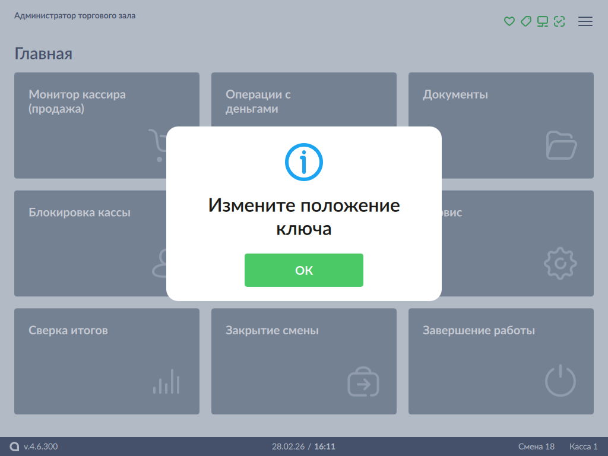Open the hamburger menu

(585, 21)
